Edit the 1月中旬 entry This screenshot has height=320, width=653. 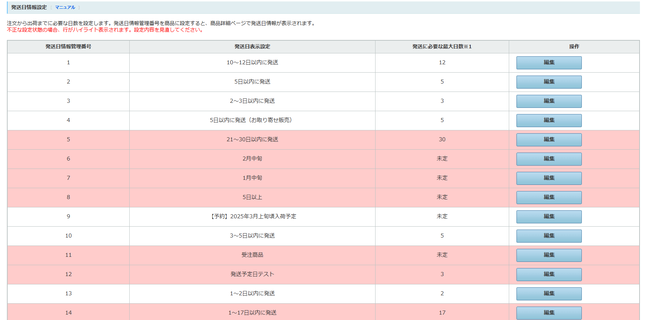coord(549,178)
